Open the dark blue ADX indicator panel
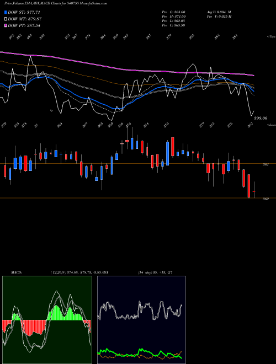Screen dimensions: 276x364 pyautogui.click(x=141, y=320)
